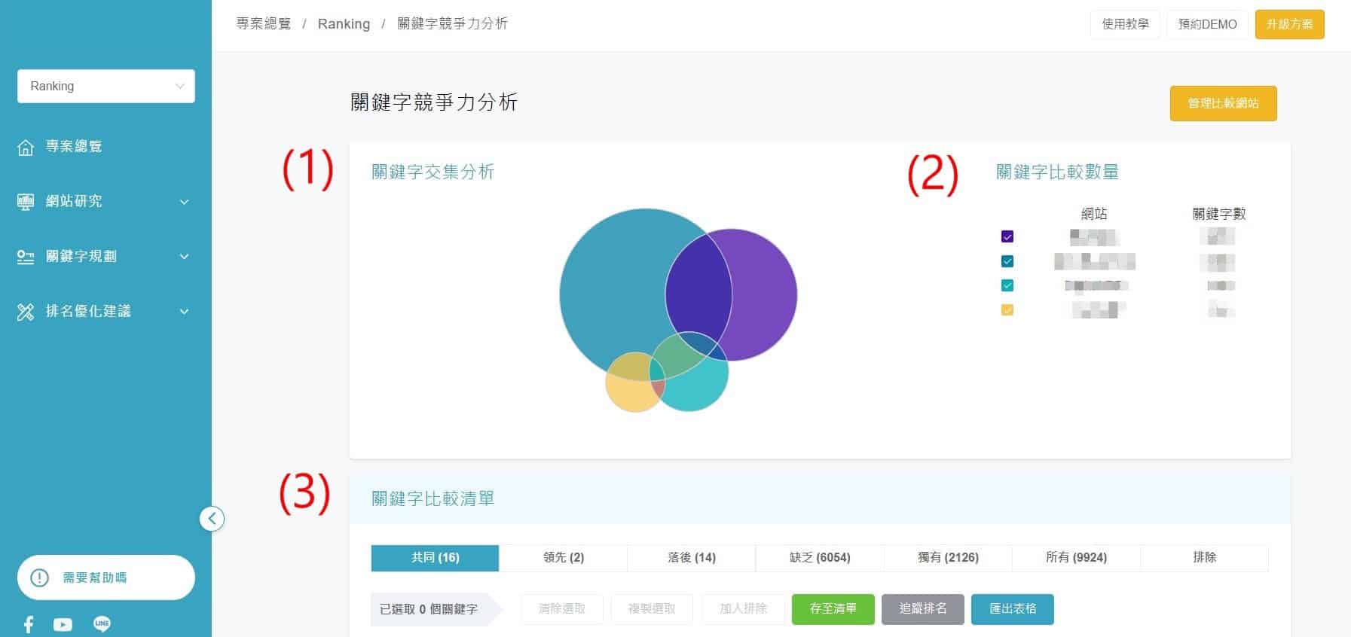Viewport: 1351px width, 637px height.
Task: Expand the 網站研究 submenu chevron
Action: 184,202
